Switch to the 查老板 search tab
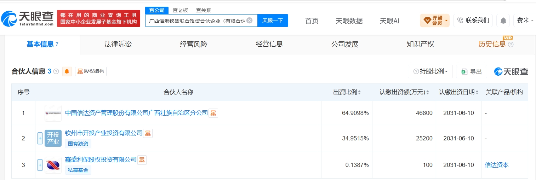The height and width of the screenshot is (180, 536). [180, 10]
